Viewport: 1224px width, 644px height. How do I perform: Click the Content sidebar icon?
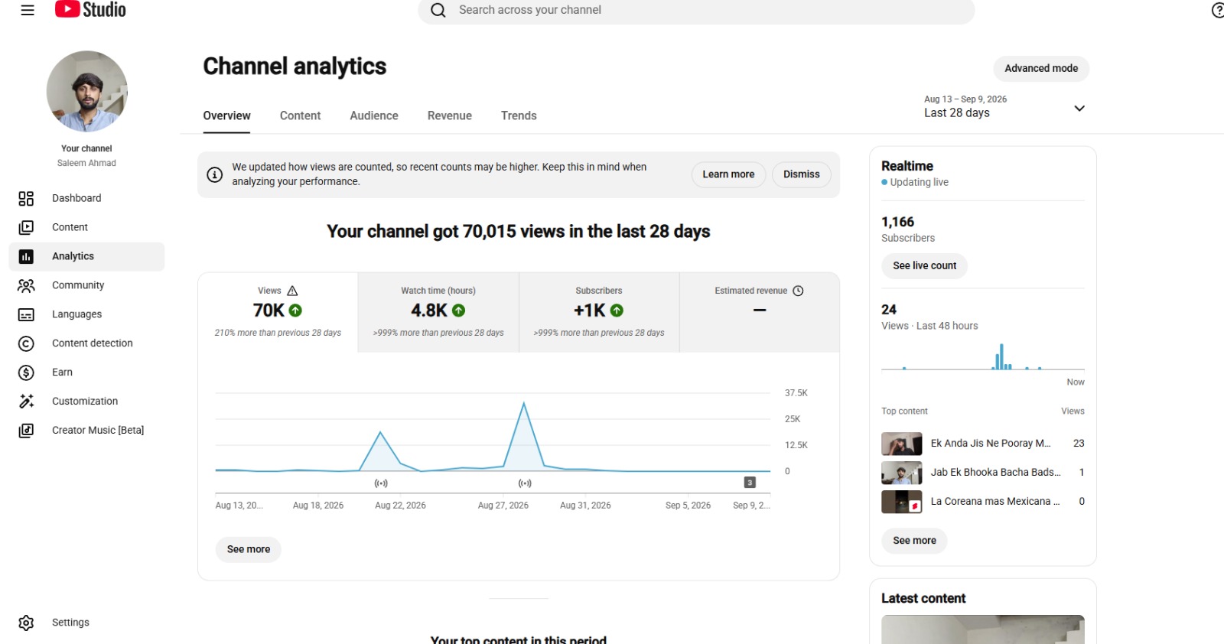26,228
